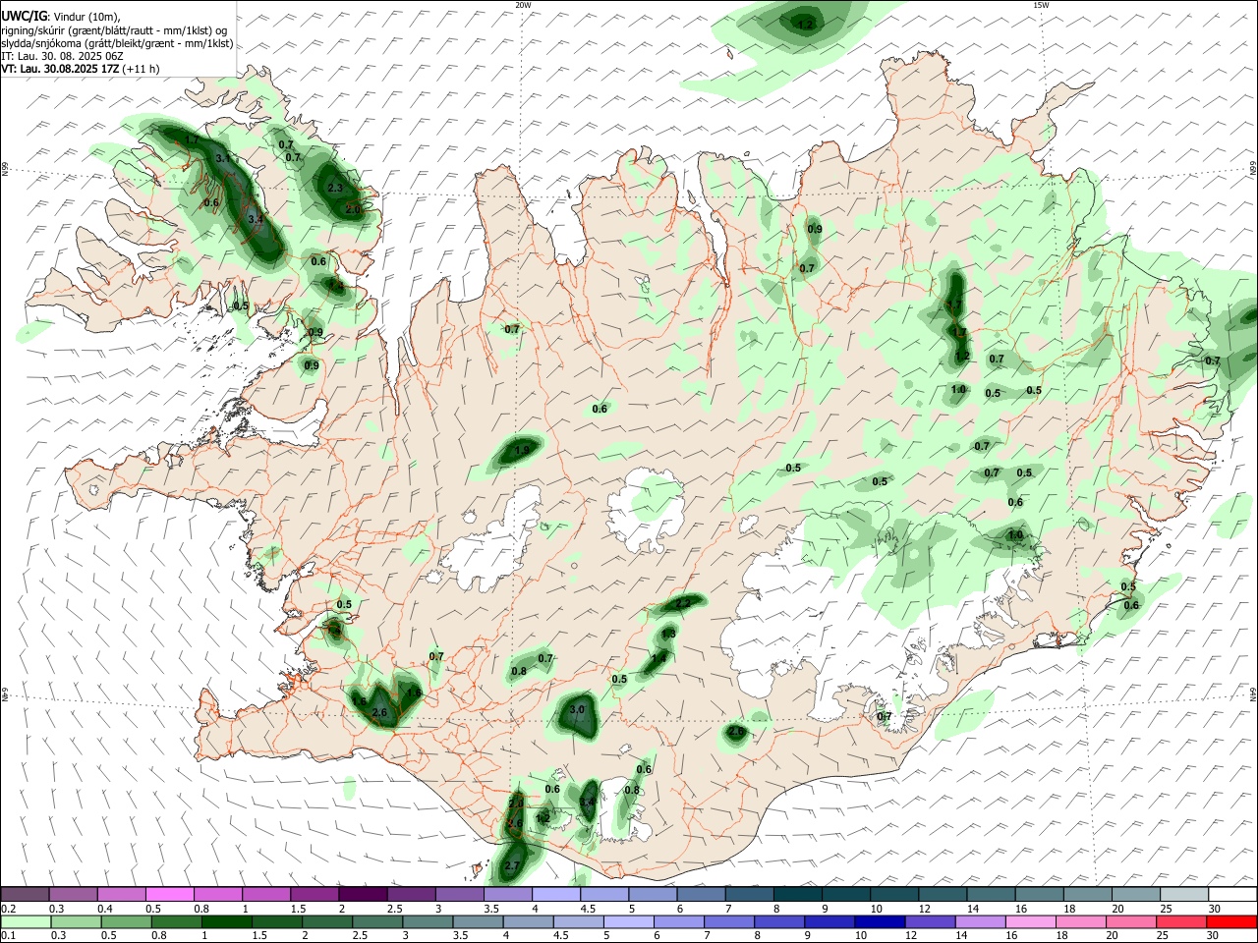Click the 'slydda/snjókoma' legend description line

[117, 43]
